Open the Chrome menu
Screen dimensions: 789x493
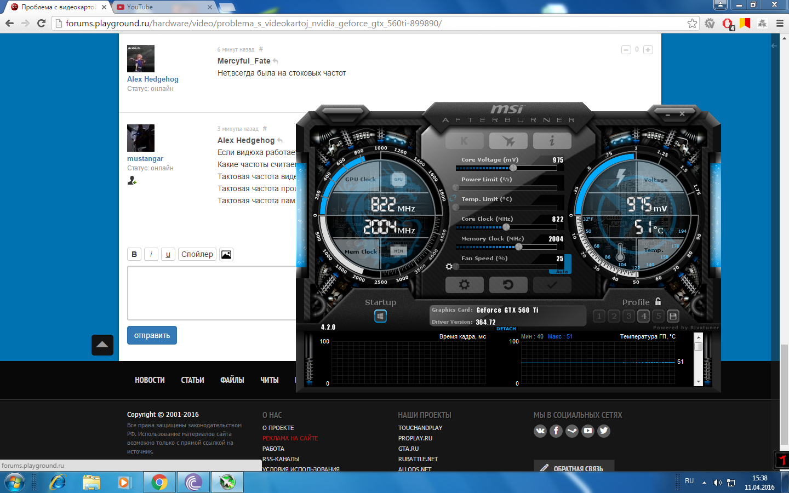779,24
